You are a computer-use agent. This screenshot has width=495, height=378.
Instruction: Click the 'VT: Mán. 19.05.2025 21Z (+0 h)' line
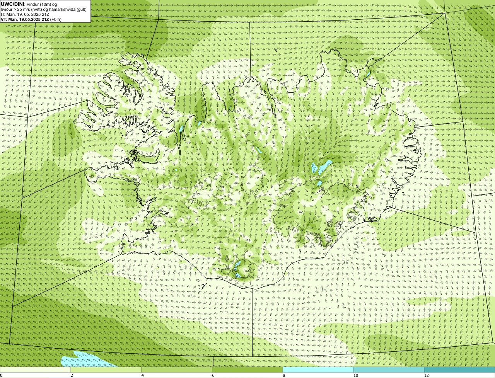pos(31,19)
